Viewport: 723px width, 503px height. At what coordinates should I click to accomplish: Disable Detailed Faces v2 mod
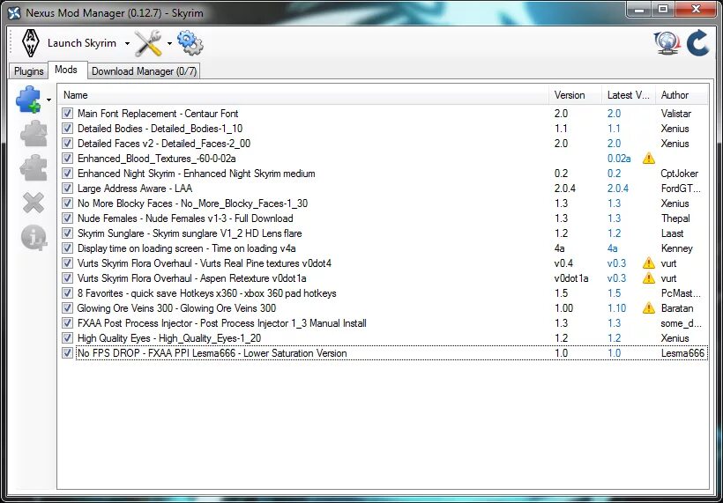67,144
